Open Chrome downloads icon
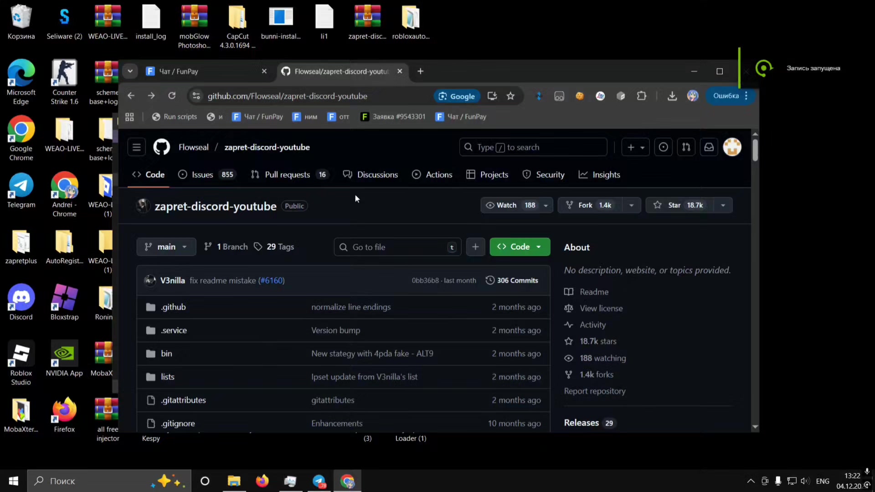 [x=672, y=96]
